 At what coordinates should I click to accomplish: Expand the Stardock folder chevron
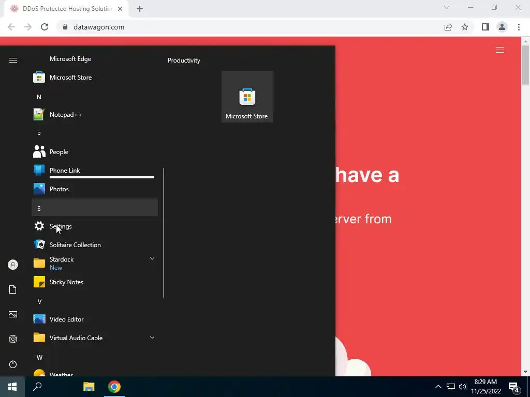[x=152, y=258]
